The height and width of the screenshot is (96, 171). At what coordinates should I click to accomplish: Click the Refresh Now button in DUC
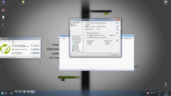click(x=36, y=53)
